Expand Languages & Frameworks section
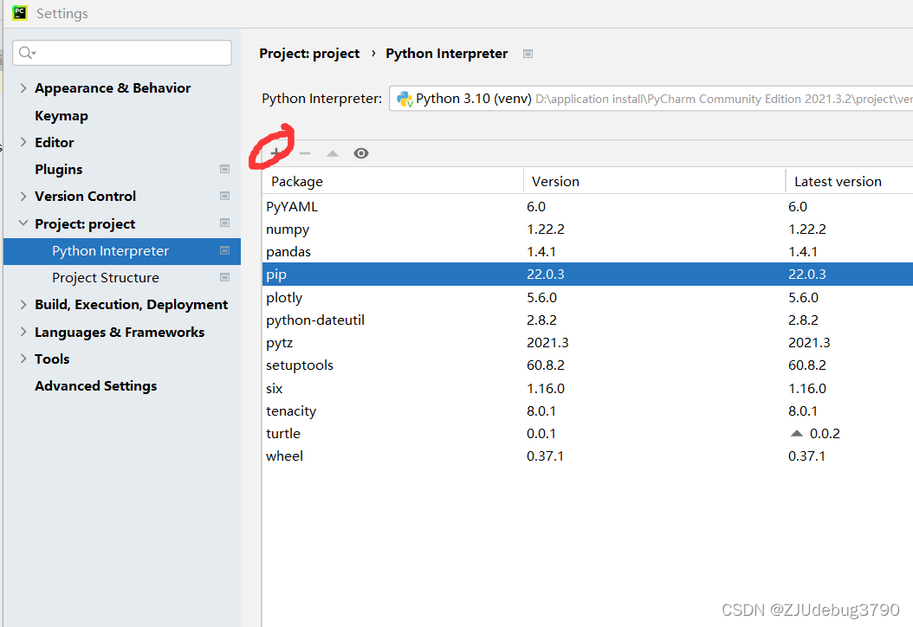This screenshot has width=913, height=627. tap(23, 332)
